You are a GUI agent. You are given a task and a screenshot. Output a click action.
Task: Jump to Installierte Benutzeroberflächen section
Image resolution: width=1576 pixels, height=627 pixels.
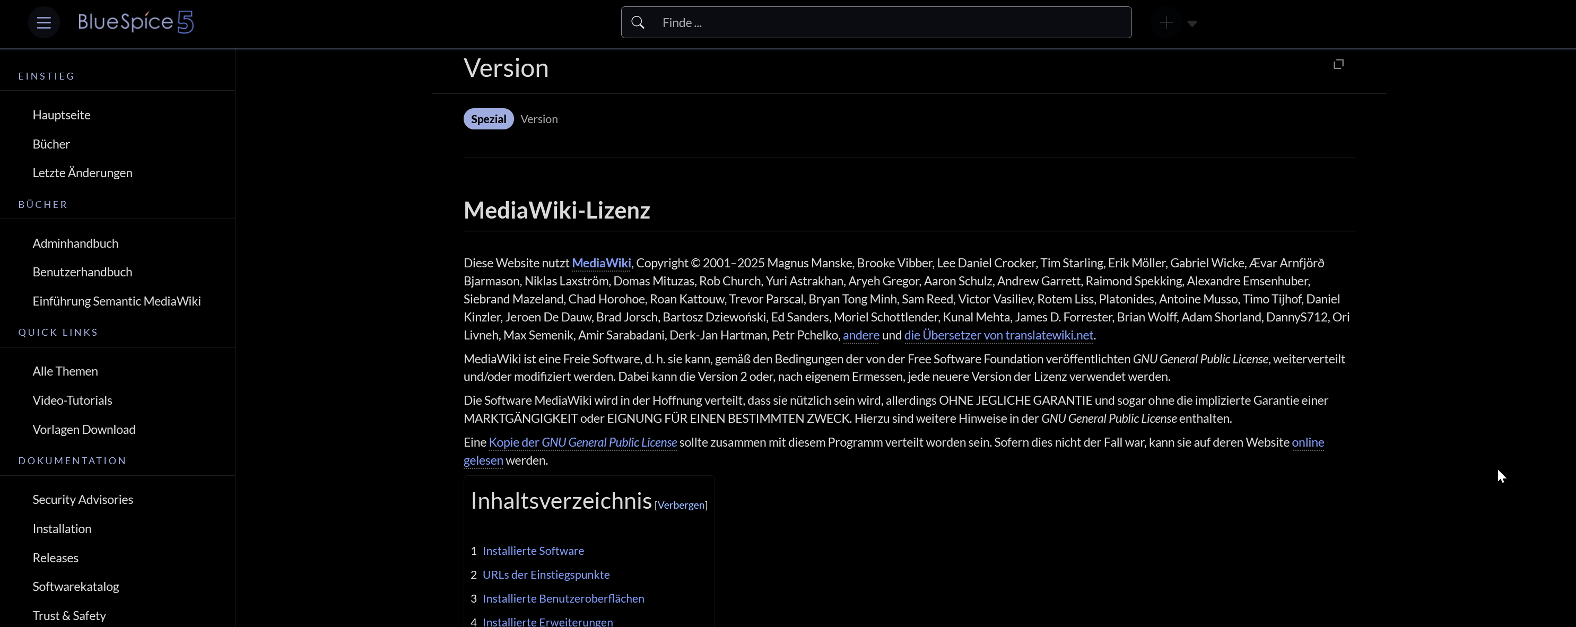(x=563, y=598)
